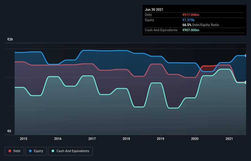Click the Equity row label in tooltip
The image size is (251, 161).
[149, 20]
